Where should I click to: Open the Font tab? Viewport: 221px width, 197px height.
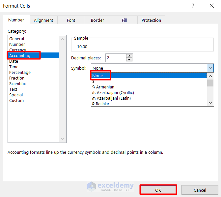(71, 20)
